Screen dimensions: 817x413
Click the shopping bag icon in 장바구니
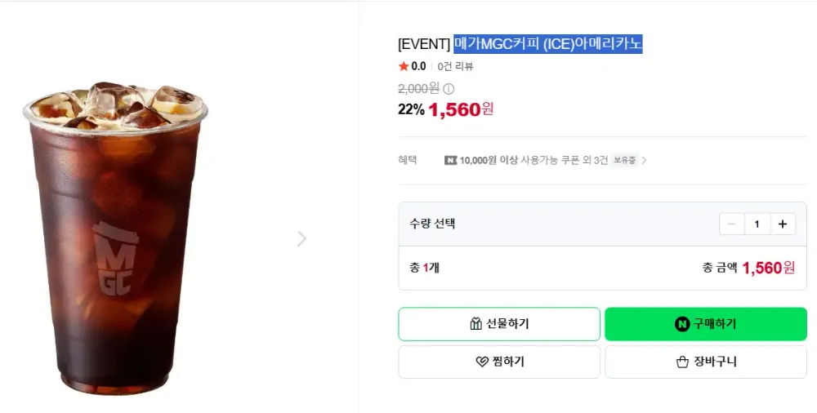[x=682, y=362]
